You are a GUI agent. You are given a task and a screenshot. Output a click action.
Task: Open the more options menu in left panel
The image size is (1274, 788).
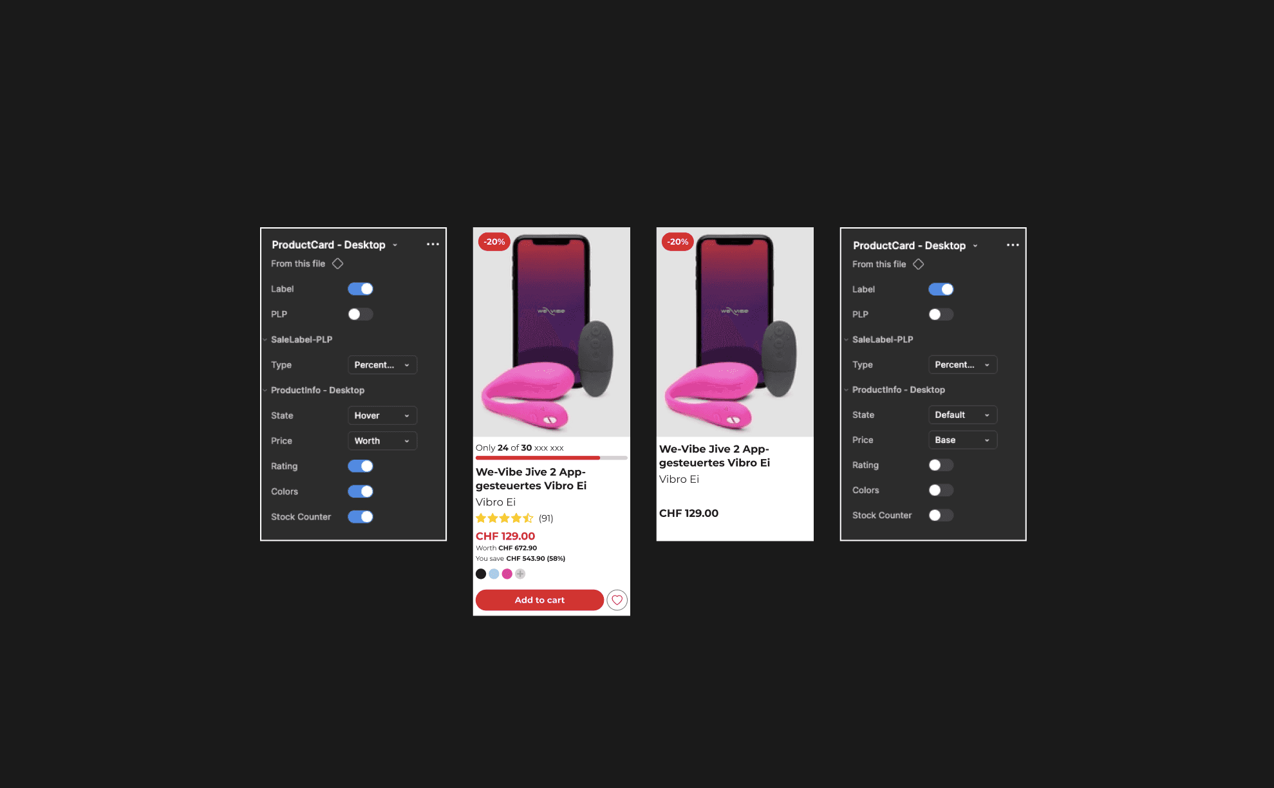pos(433,245)
